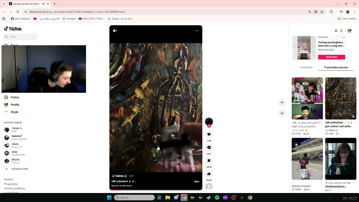Open the tab search dropdown arrow

[x=4, y=4]
